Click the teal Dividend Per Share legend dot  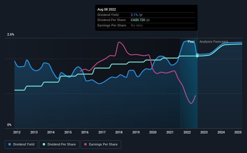[x=44, y=144]
